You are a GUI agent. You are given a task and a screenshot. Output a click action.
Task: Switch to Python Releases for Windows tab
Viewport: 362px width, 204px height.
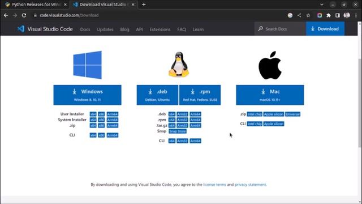[x=35, y=5]
